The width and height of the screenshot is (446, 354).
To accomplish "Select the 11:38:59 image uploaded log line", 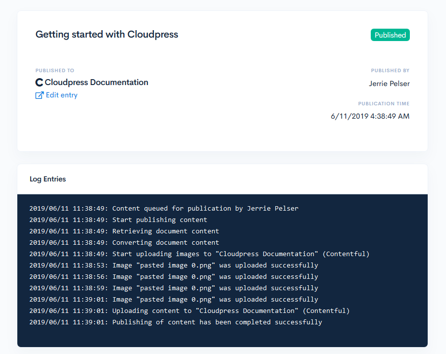I will 174,288.
